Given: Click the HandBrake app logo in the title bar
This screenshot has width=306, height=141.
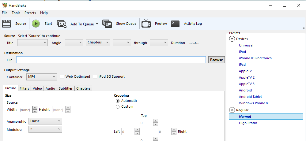Looking at the screenshot, I should [x=5, y=5].
